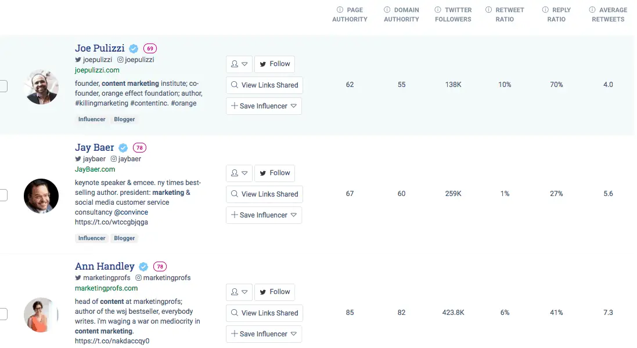
Task: Click Joe Pulizzi's avatar photo
Action: click(41, 87)
